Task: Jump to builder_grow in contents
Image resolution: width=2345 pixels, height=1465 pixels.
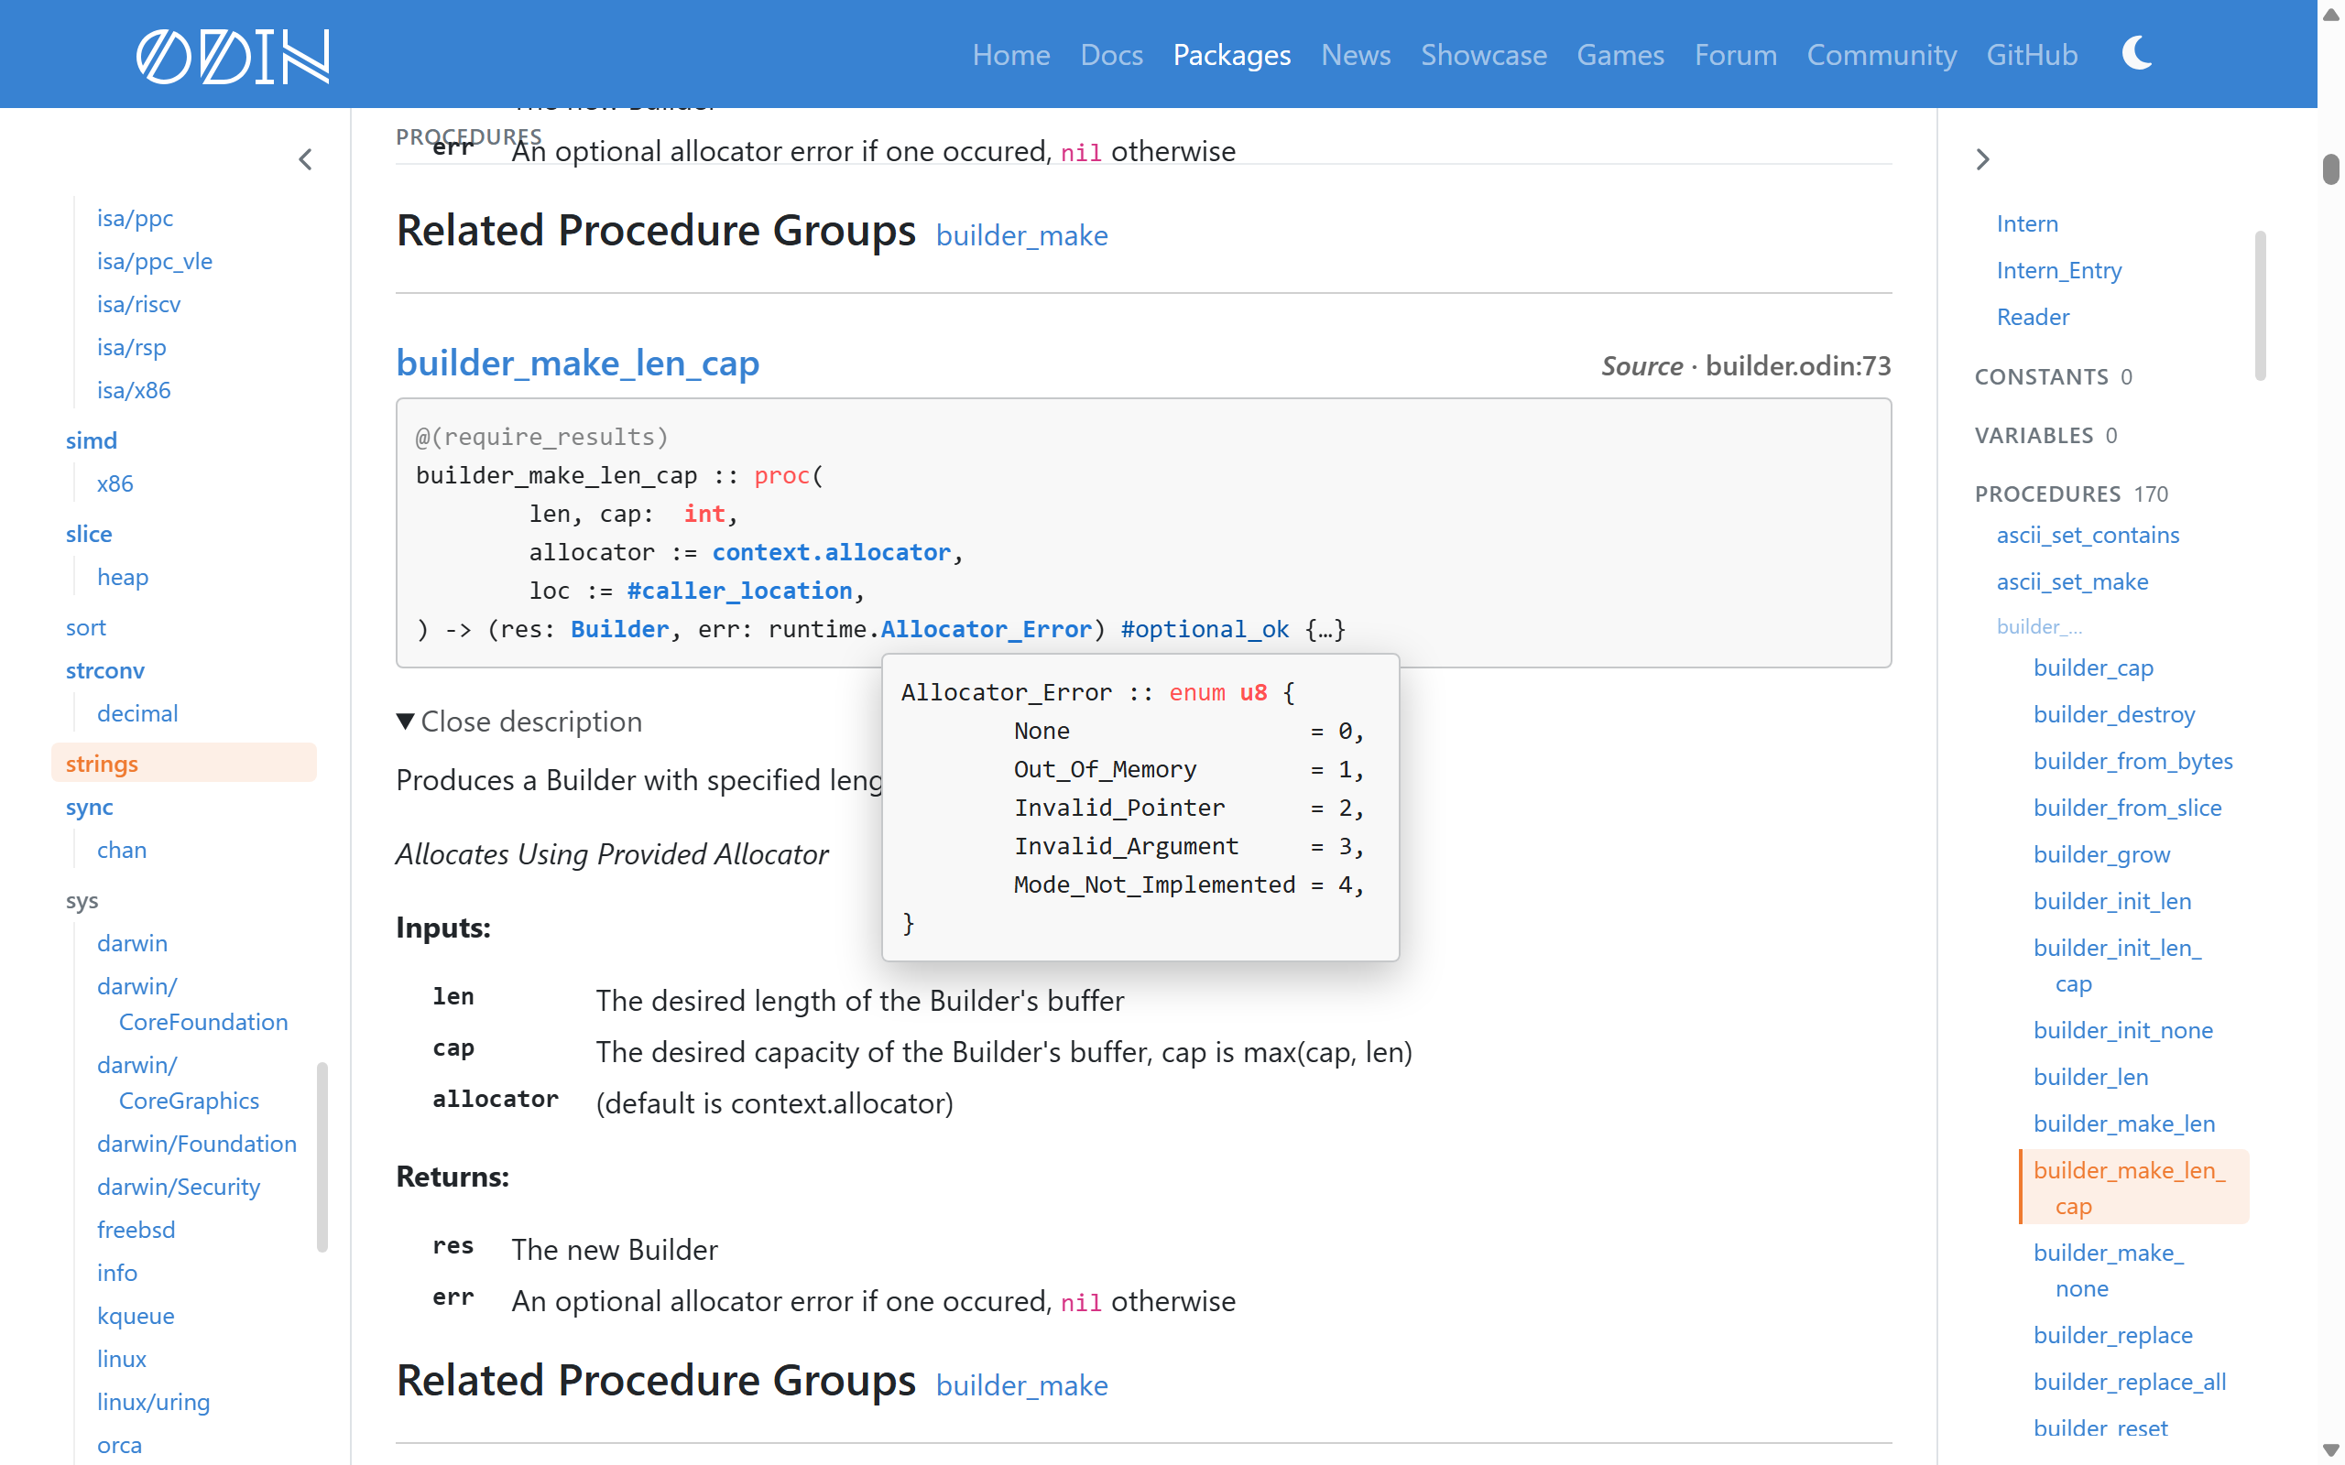Action: (2101, 854)
